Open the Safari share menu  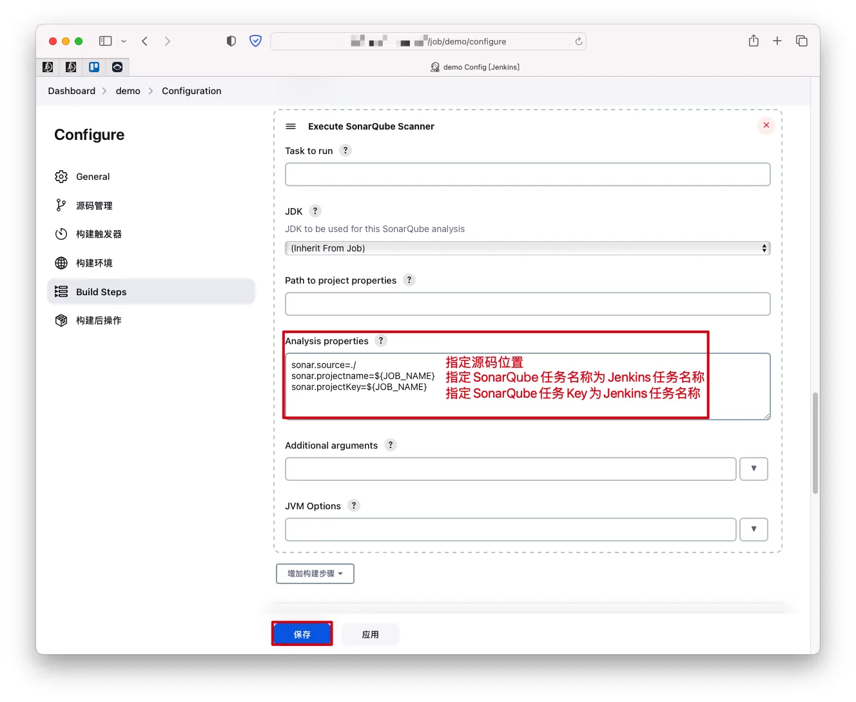coord(754,41)
